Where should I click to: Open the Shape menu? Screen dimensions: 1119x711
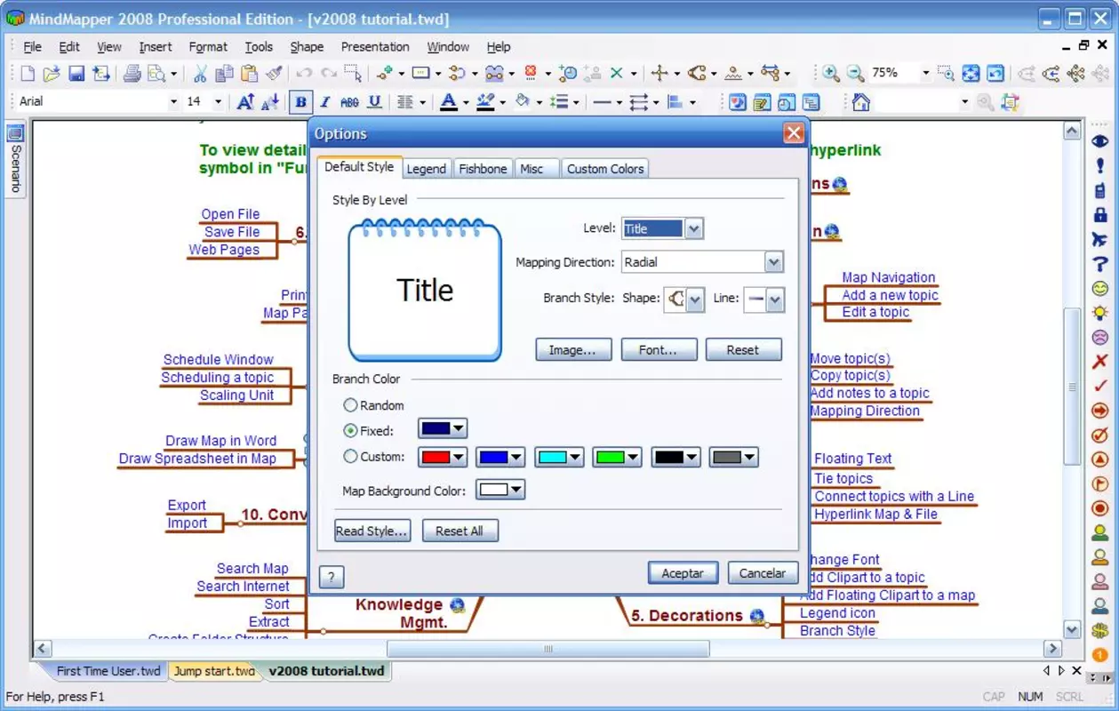click(x=307, y=47)
